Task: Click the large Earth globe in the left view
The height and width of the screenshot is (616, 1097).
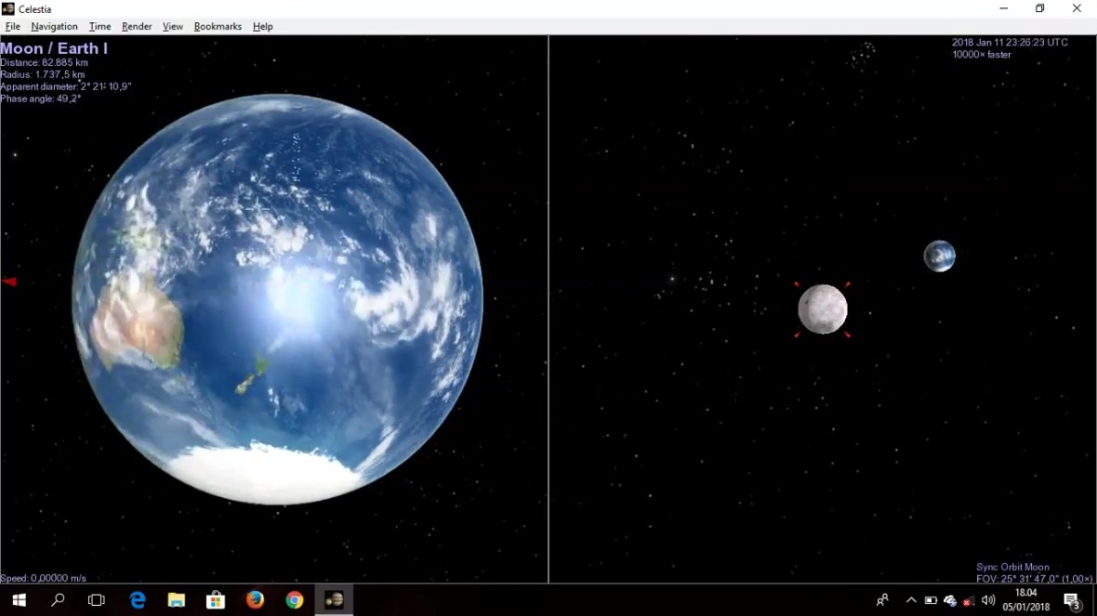Action: pyautogui.click(x=278, y=299)
